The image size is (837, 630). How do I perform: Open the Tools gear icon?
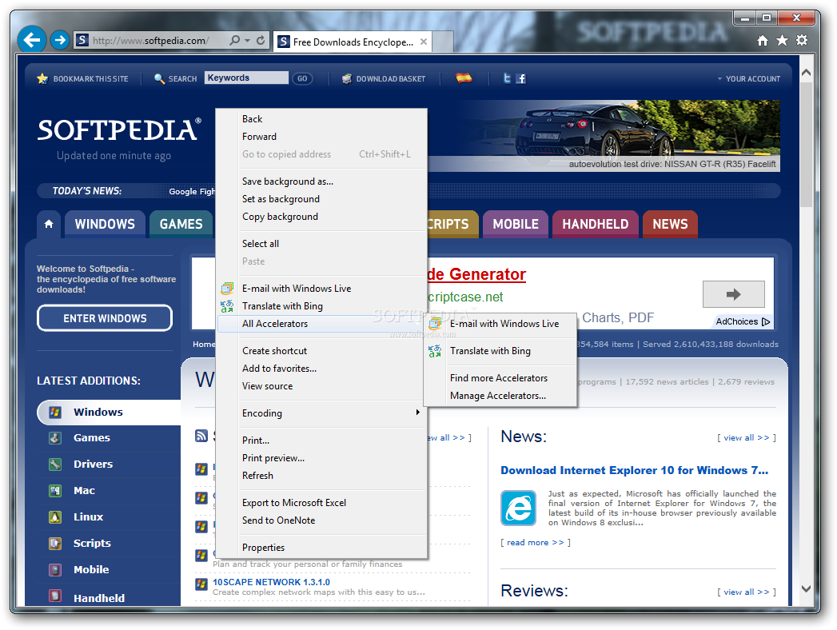[x=802, y=41]
